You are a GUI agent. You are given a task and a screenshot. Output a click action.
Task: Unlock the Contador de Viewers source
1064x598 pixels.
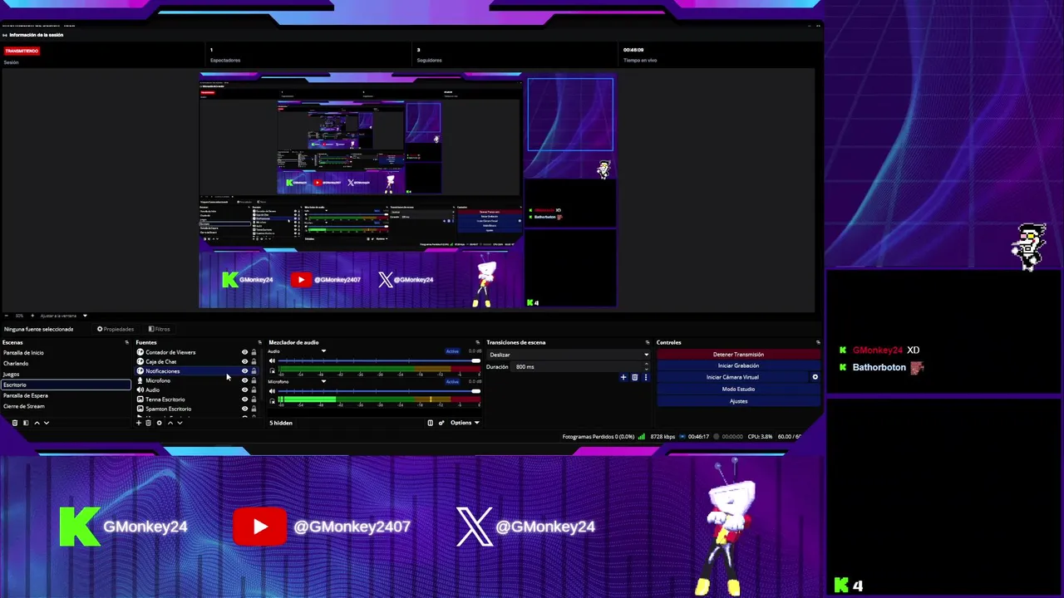coord(254,352)
